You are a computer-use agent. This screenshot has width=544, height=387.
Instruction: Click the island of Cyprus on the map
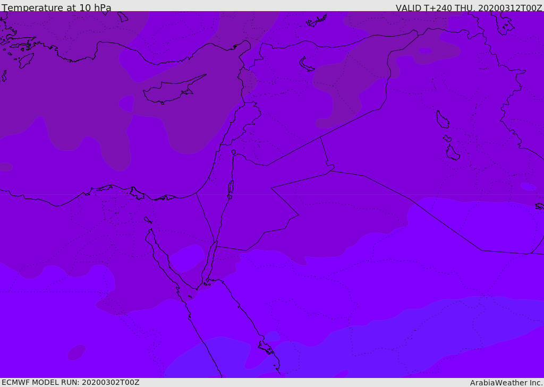pyautogui.click(x=173, y=90)
